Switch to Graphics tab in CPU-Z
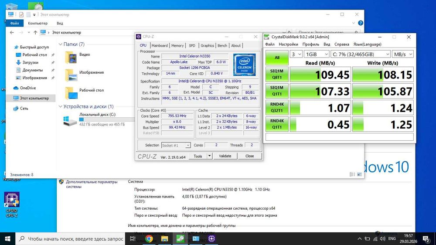The height and width of the screenshot is (245, 436). coord(208,46)
